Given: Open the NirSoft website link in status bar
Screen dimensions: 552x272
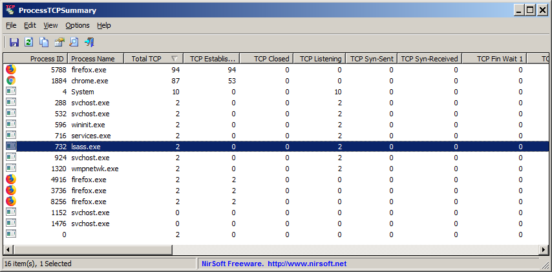Looking at the screenshot, I should click(x=307, y=264).
